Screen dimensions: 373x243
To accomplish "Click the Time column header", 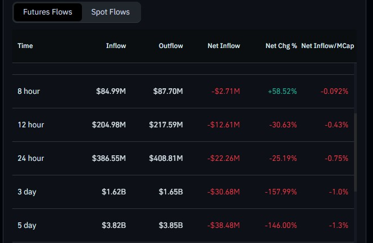I will (x=25, y=46).
